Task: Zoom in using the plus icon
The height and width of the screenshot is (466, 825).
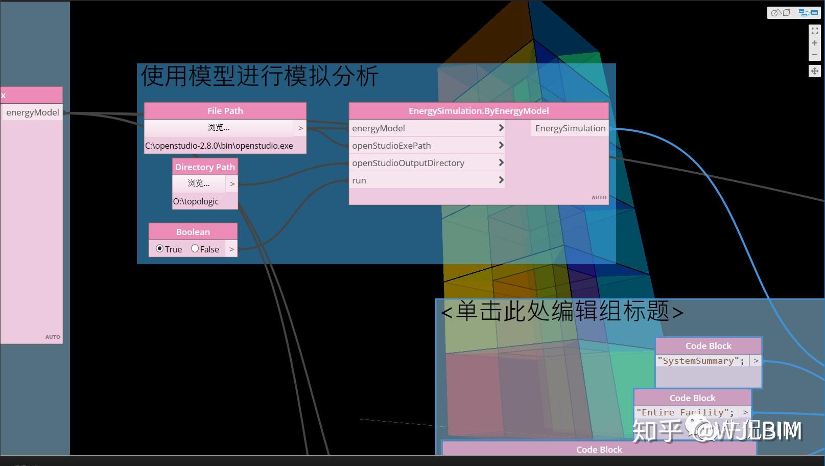Action: (x=815, y=43)
